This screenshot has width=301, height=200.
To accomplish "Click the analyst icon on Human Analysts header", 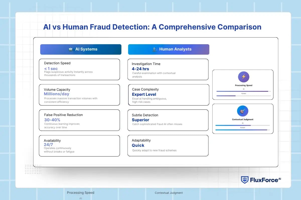I will coord(154,49).
